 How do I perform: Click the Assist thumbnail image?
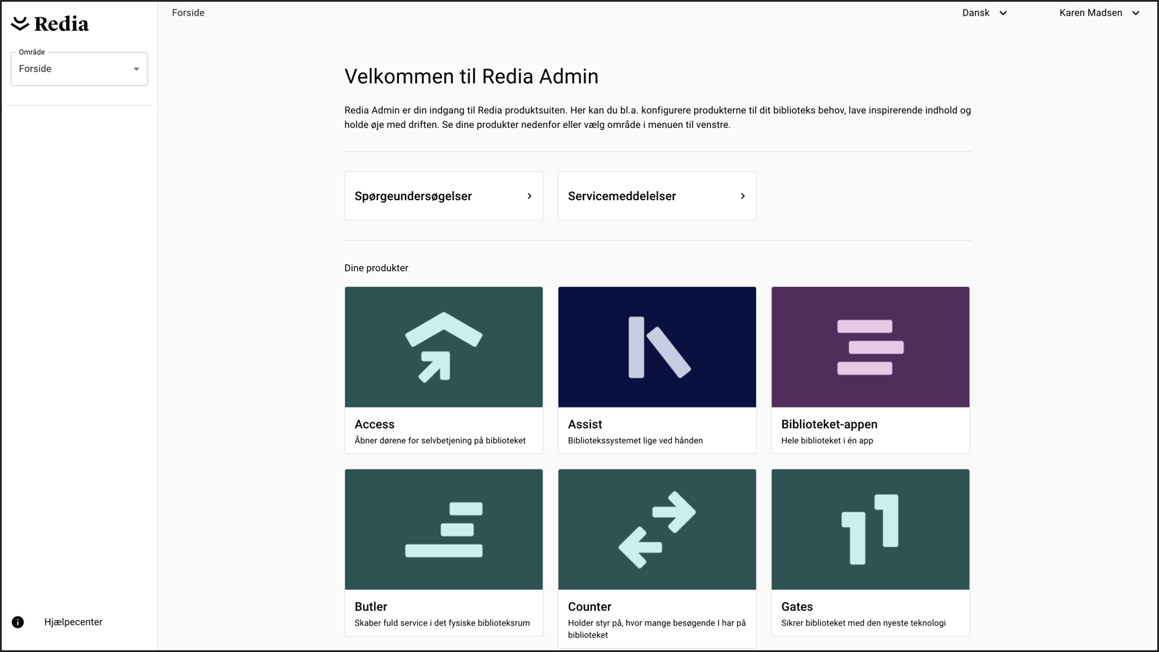(x=656, y=346)
